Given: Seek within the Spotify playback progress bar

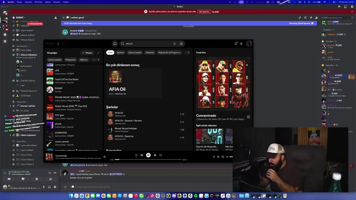Looking at the screenshot, I should coord(149,160).
